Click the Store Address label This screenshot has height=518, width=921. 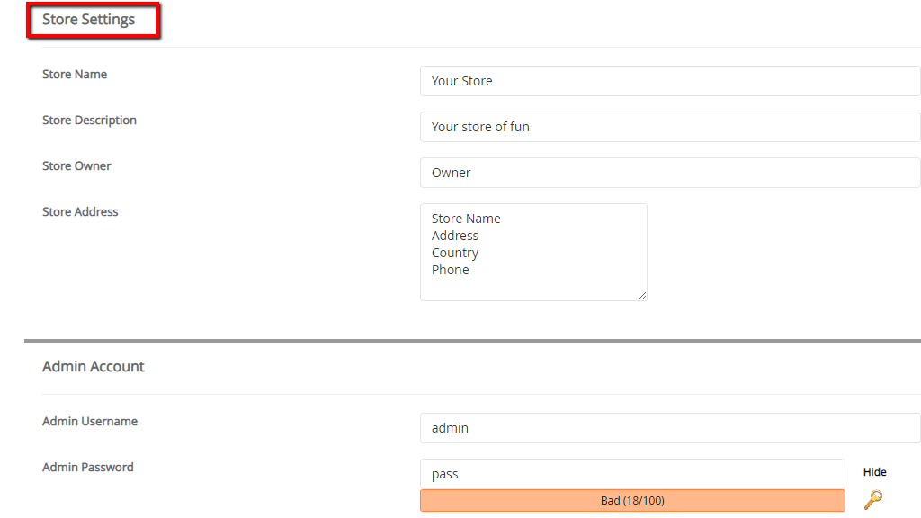tap(80, 211)
